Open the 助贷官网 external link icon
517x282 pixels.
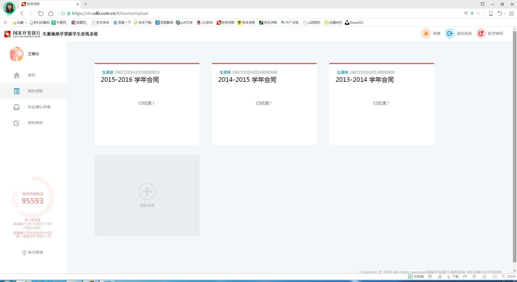481,34
